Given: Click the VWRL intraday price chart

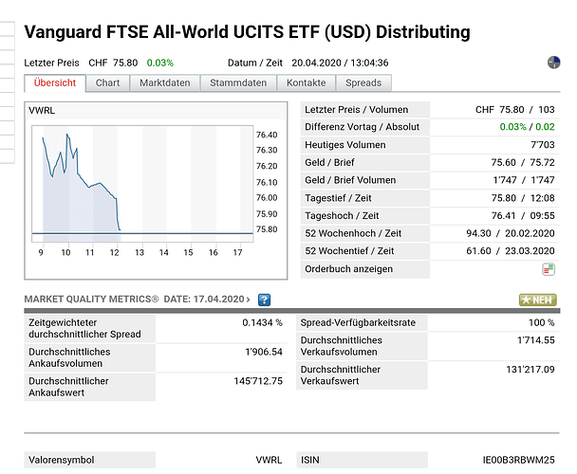Looking at the screenshot, I should [x=142, y=184].
